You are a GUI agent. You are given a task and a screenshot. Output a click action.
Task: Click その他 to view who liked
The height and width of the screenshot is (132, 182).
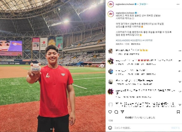(128, 118)
